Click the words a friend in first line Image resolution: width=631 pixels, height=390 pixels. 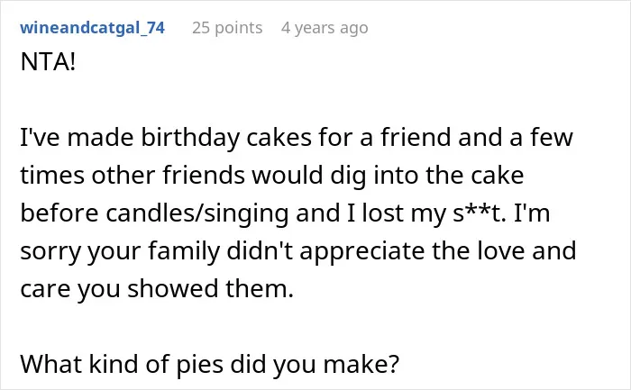(406, 138)
